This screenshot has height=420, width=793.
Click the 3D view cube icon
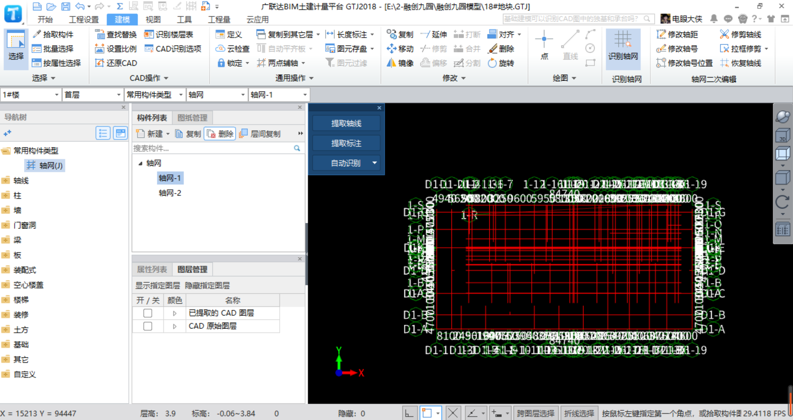point(783,135)
